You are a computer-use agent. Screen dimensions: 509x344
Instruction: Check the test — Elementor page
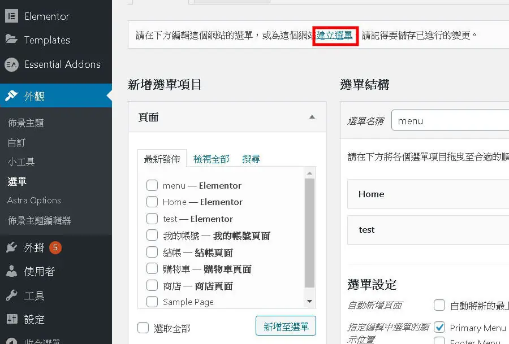152,219
